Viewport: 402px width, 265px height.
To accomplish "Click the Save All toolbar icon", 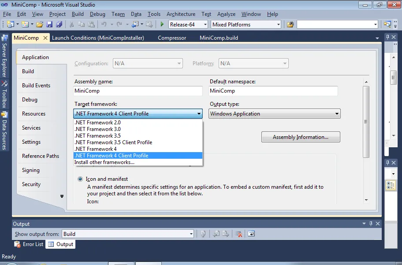I will (59, 24).
